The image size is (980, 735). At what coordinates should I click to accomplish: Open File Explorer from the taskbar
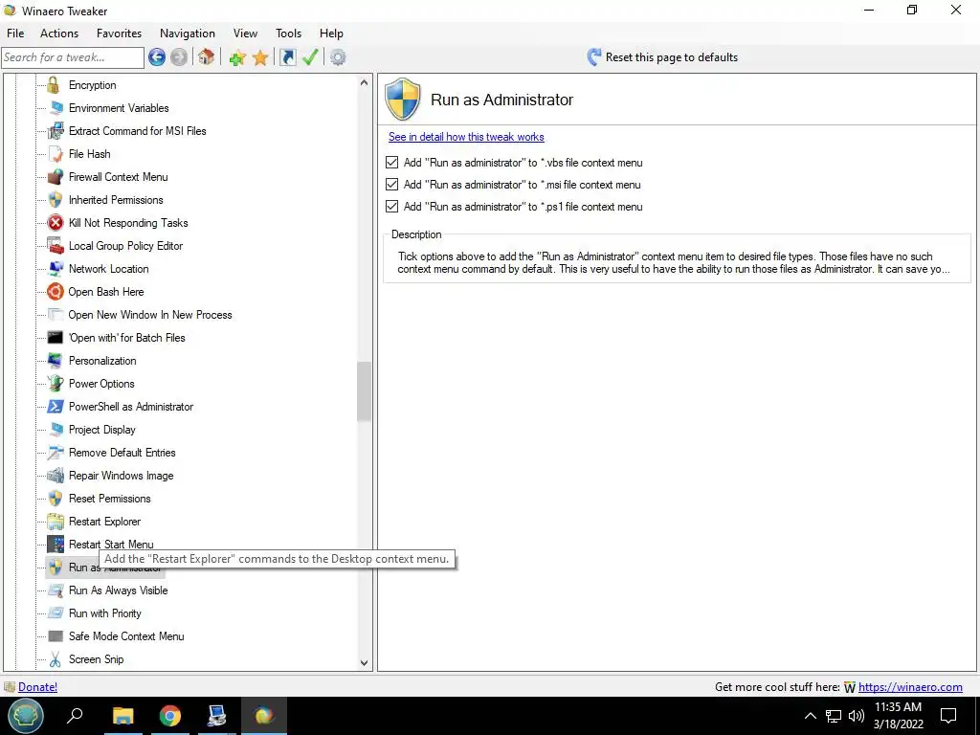[x=123, y=716]
